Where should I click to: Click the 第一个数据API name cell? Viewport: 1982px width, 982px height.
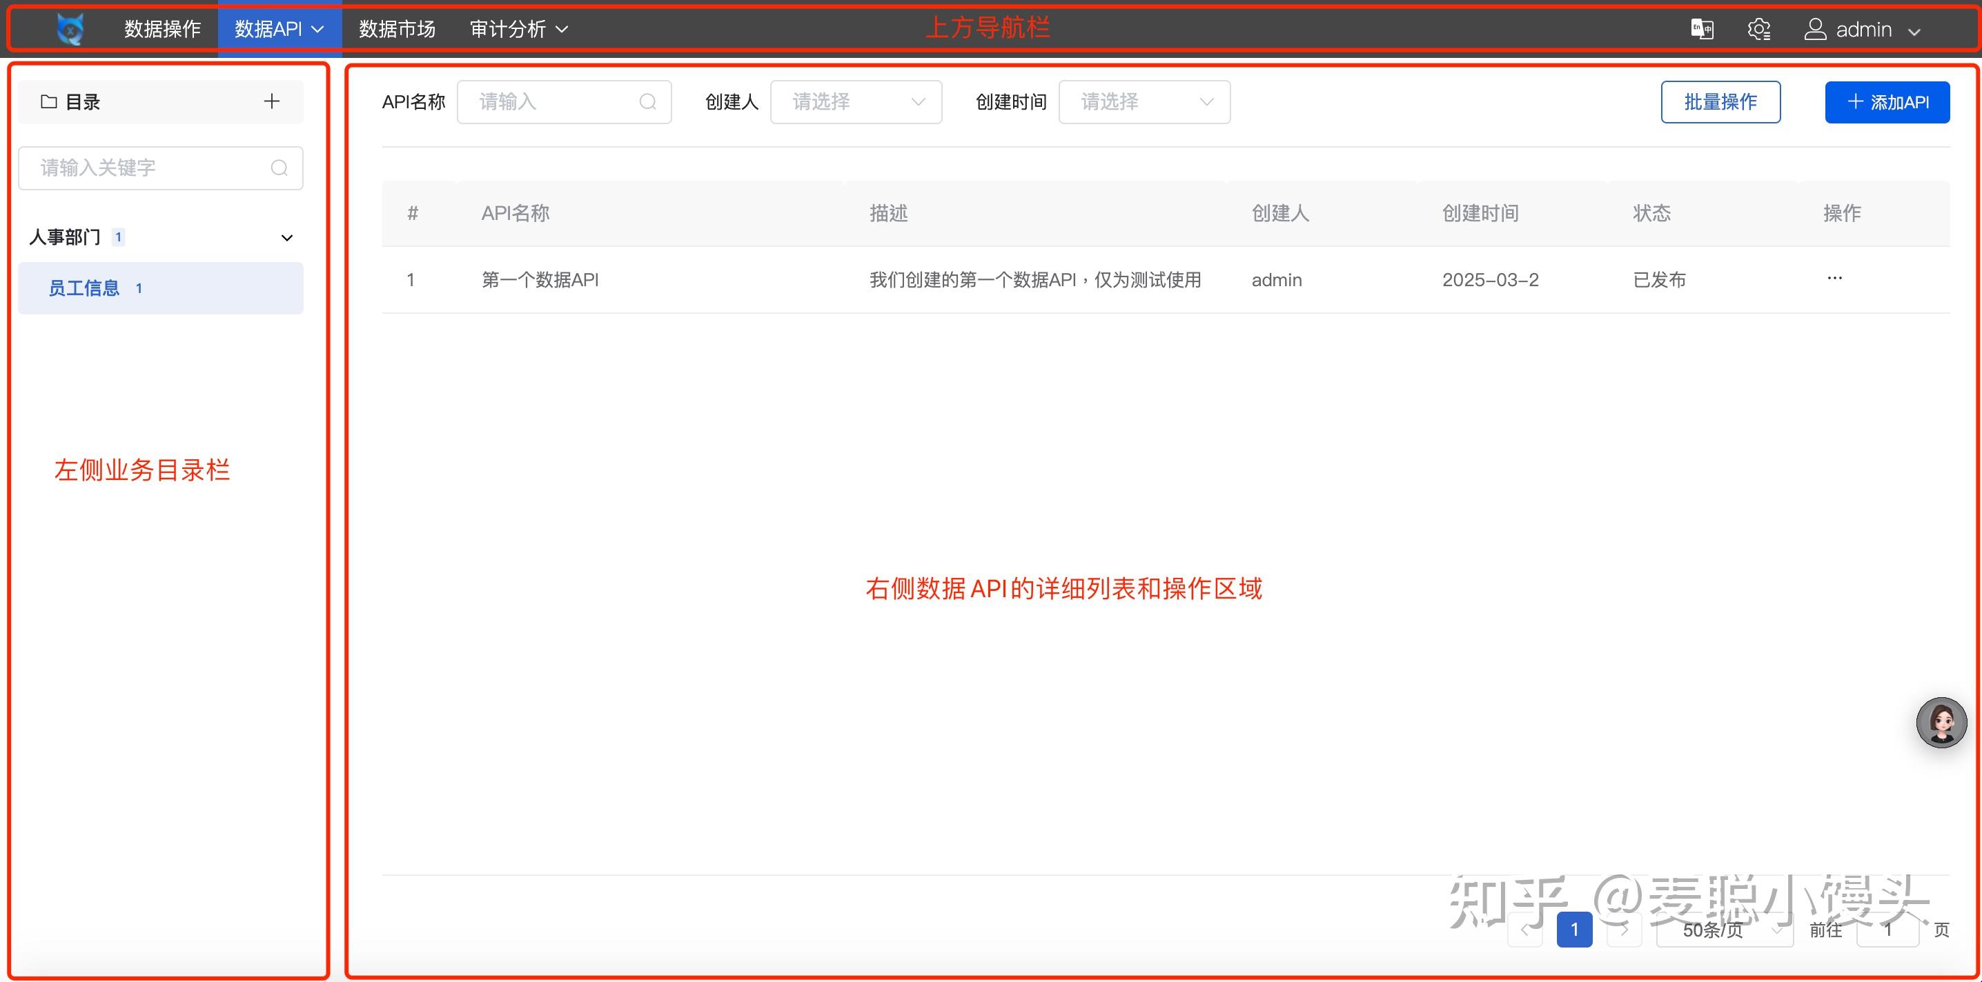[540, 280]
